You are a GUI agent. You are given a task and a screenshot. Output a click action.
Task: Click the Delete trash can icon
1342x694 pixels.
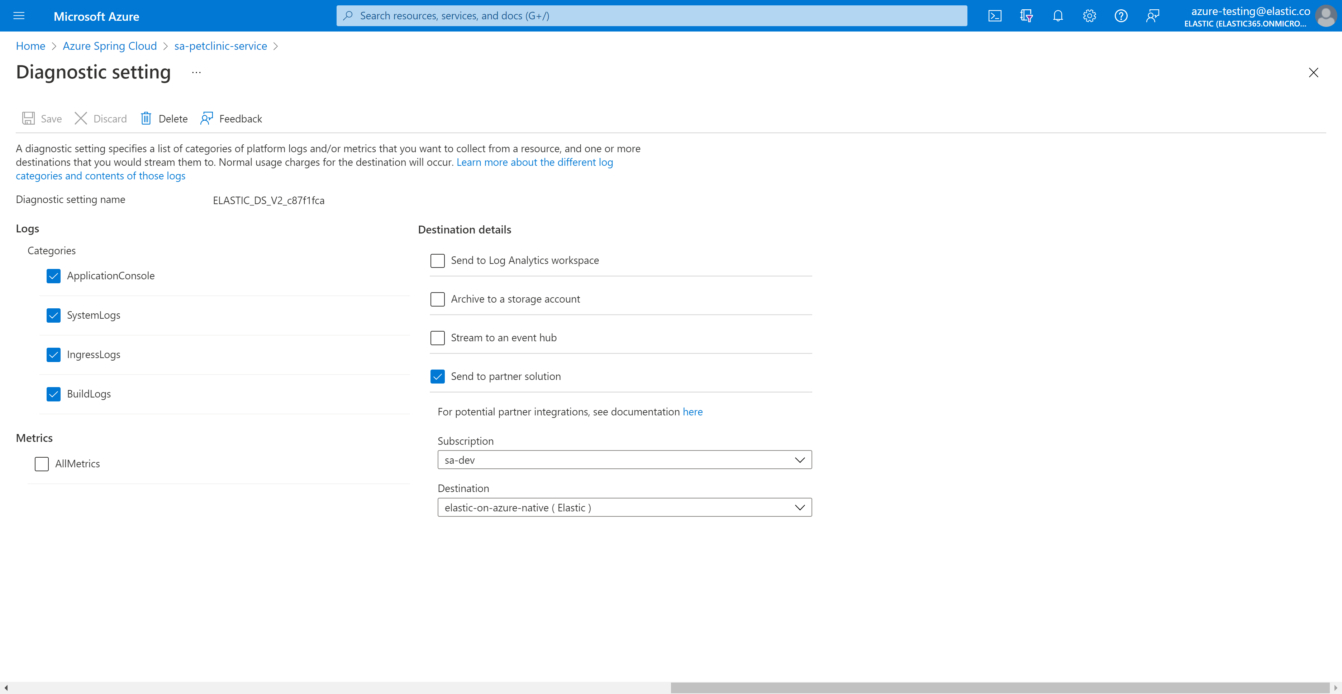(x=146, y=118)
